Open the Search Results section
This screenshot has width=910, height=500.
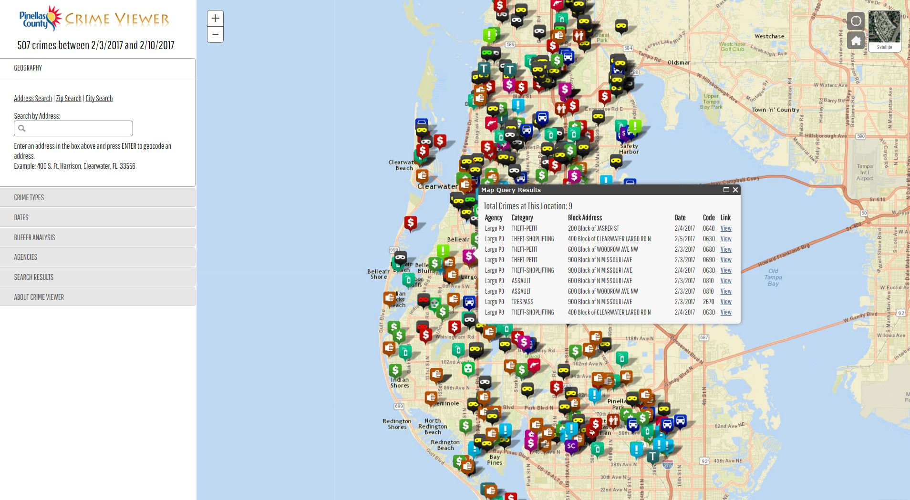coord(98,277)
